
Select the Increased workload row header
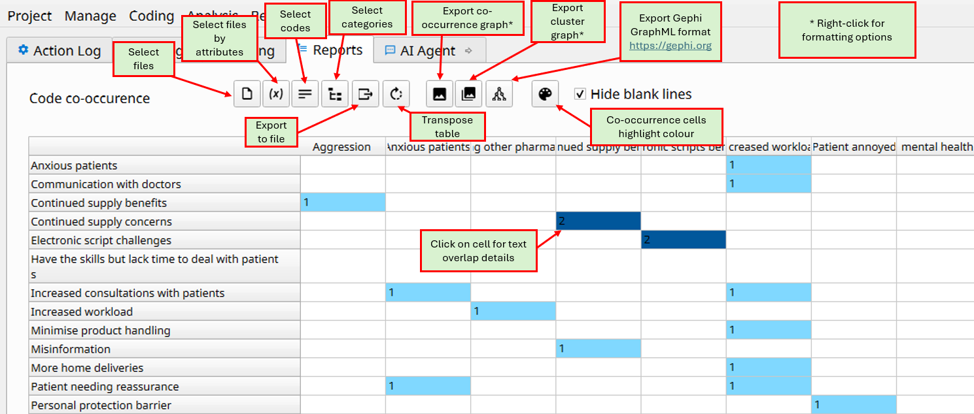(164, 311)
